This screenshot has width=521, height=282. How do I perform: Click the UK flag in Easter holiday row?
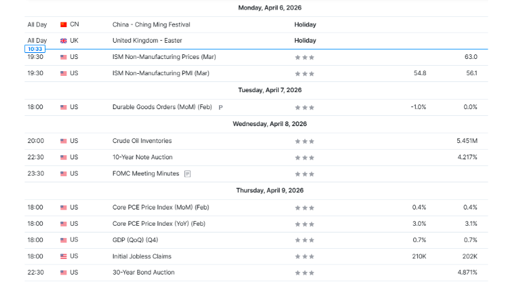click(64, 41)
